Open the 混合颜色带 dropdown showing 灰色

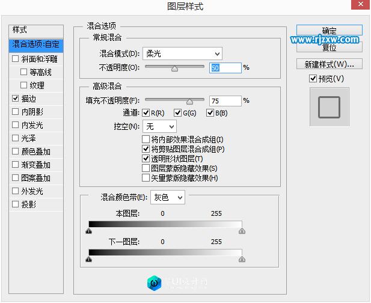pyautogui.click(x=168, y=197)
